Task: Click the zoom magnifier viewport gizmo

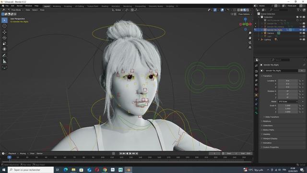Action: [250, 33]
